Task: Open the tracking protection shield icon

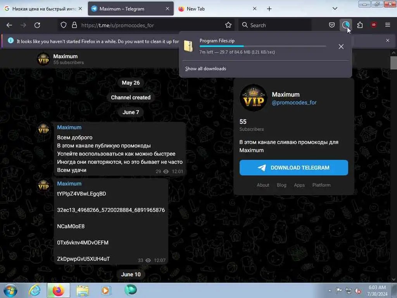Action: [64, 25]
